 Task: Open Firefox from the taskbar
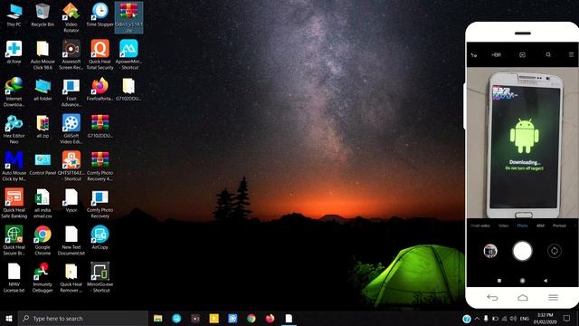(x=270, y=318)
